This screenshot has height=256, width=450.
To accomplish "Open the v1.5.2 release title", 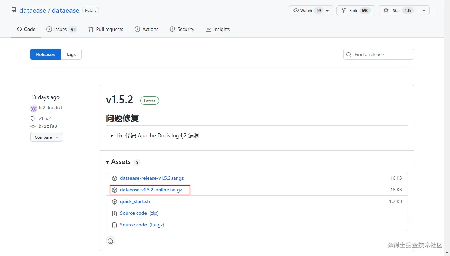I will [119, 100].
